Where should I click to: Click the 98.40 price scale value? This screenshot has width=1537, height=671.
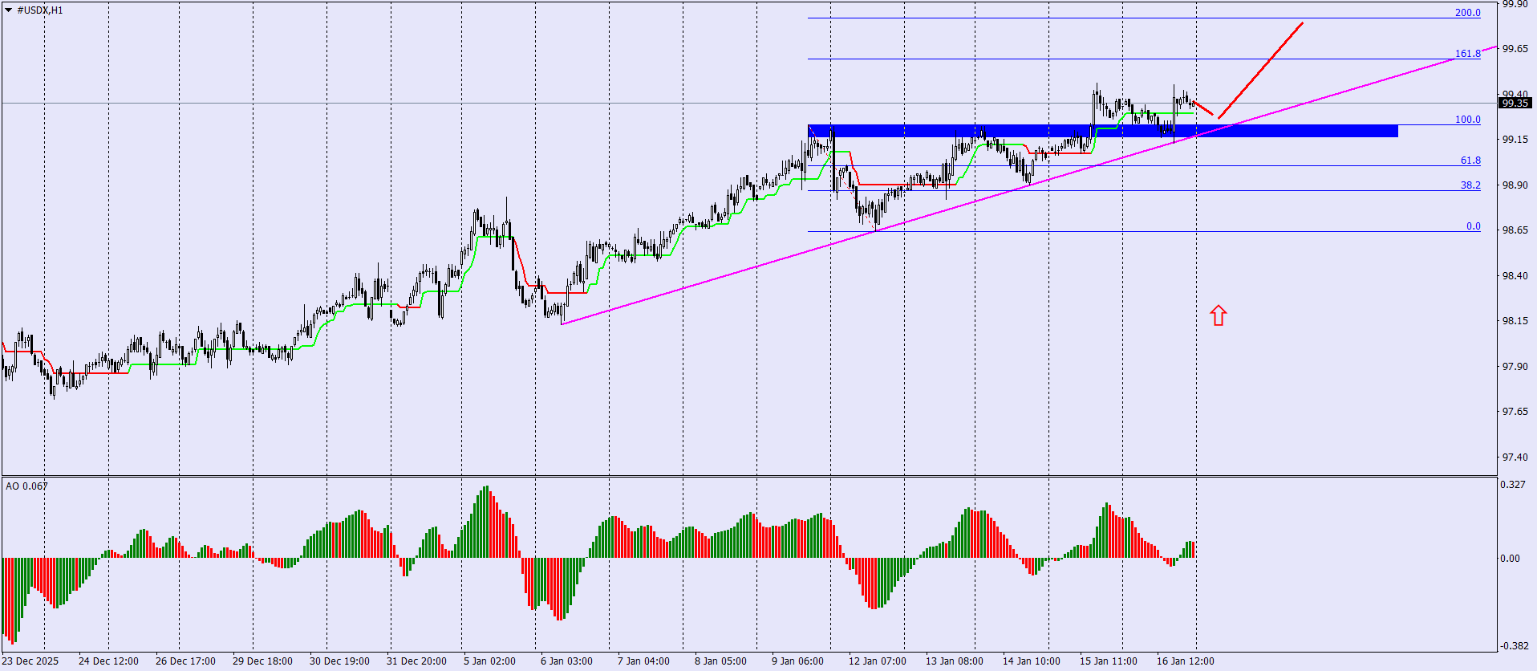click(x=1515, y=276)
